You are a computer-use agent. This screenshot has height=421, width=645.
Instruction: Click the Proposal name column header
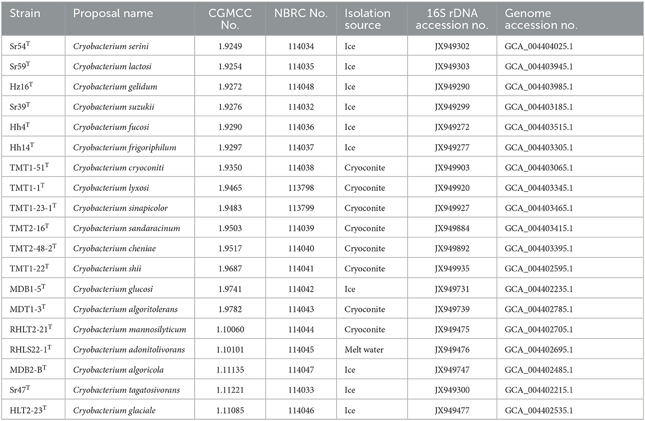coord(113,13)
